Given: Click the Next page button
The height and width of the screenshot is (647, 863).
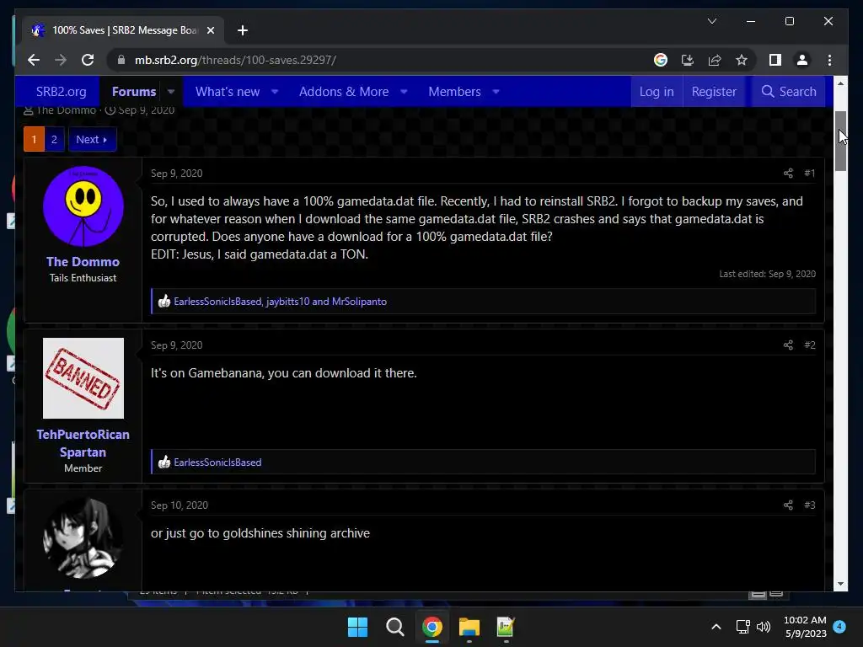Looking at the screenshot, I should point(92,139).
